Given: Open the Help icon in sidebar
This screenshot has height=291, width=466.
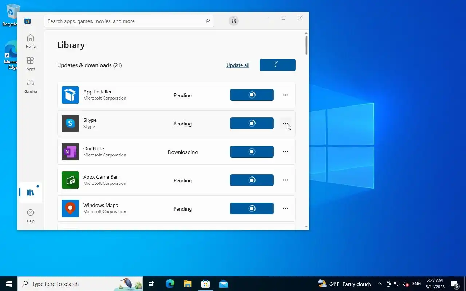Looking at the screenshot, I should (31, 216).
